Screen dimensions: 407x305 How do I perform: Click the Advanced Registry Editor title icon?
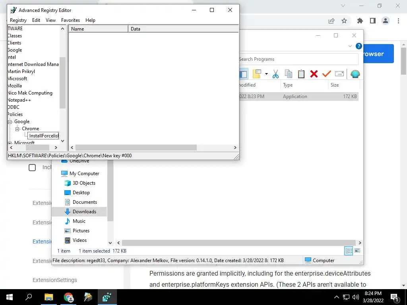tap(13, 10)
